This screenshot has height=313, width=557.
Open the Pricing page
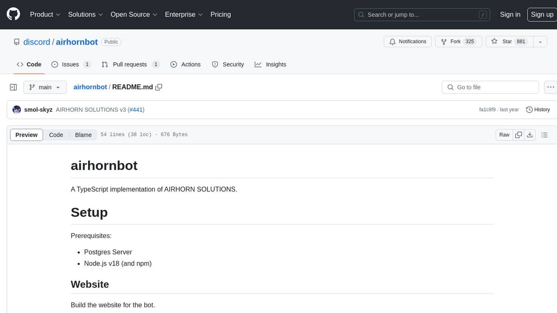point(221,14)
